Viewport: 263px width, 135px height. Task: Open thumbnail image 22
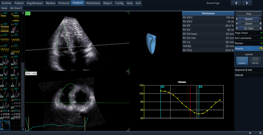click(16, 39)
